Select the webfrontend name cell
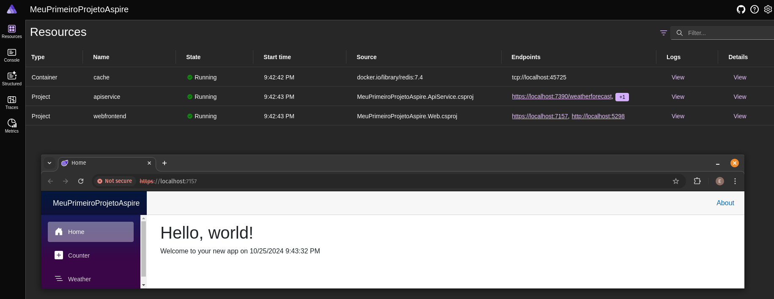Screen dimensions: 774x299 pos(110,116)
